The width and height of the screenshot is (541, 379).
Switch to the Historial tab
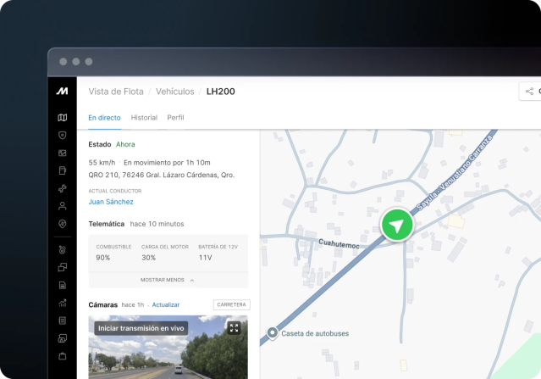144,118
